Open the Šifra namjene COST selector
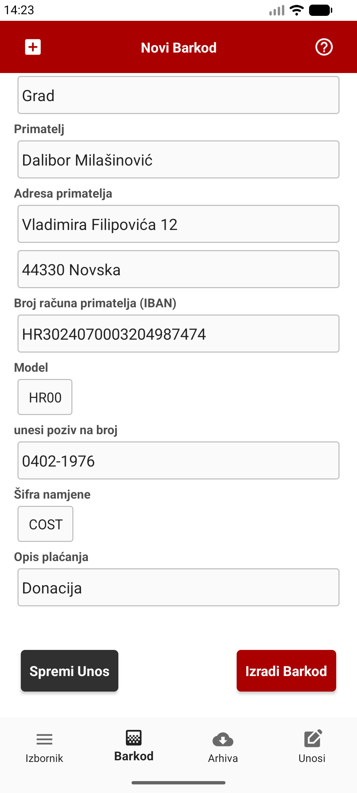The width and height of the screenshot is (357, 793). 46,524
